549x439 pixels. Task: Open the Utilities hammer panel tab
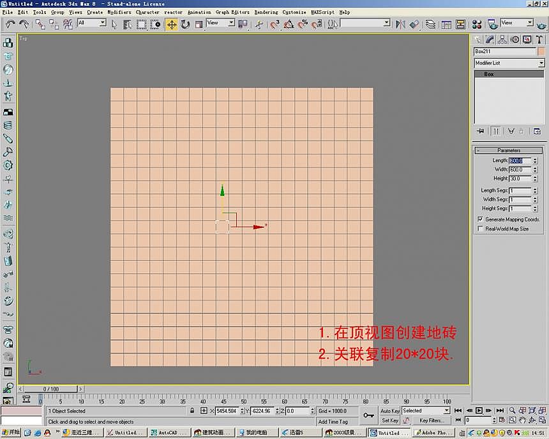point(539,40)
